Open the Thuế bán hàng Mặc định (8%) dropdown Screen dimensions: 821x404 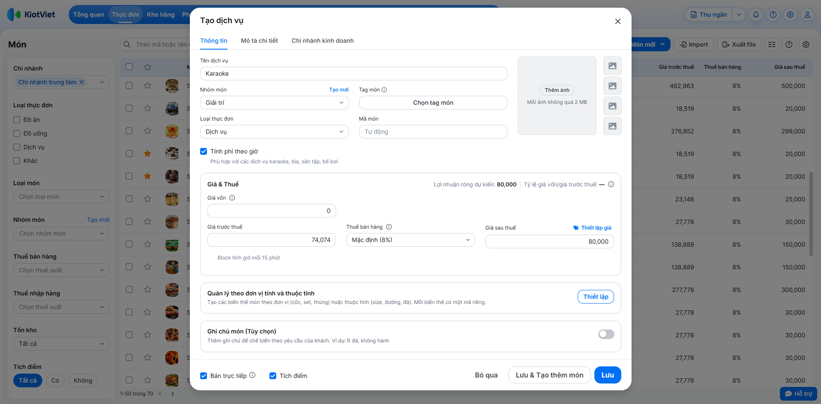pyautogui.click(x=410, y=240)
